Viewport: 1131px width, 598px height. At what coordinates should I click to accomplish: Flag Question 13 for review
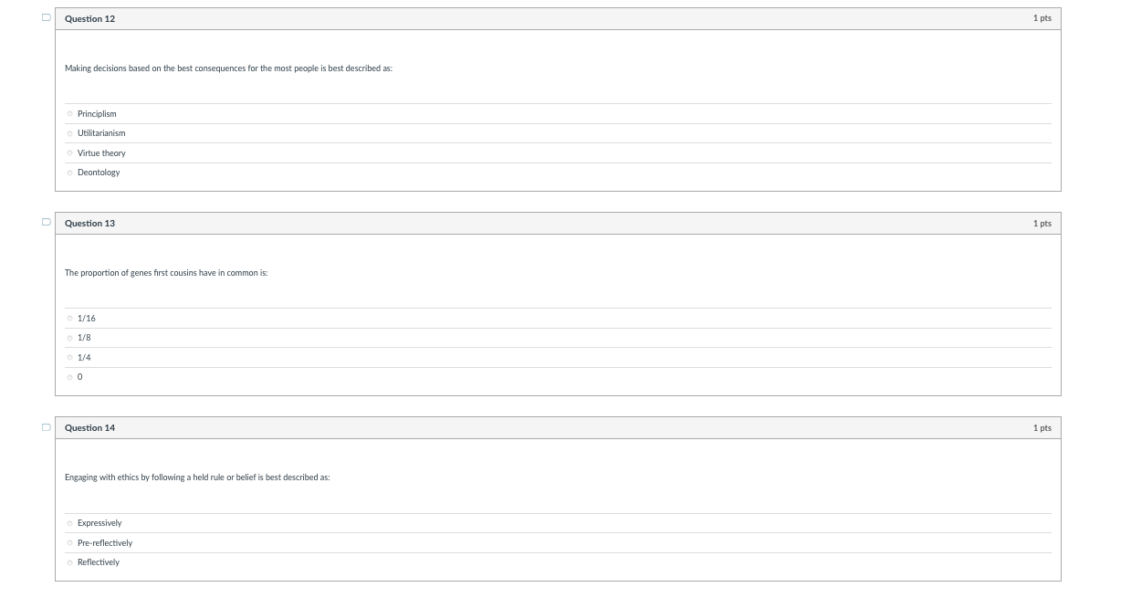[x=46, y=222]
